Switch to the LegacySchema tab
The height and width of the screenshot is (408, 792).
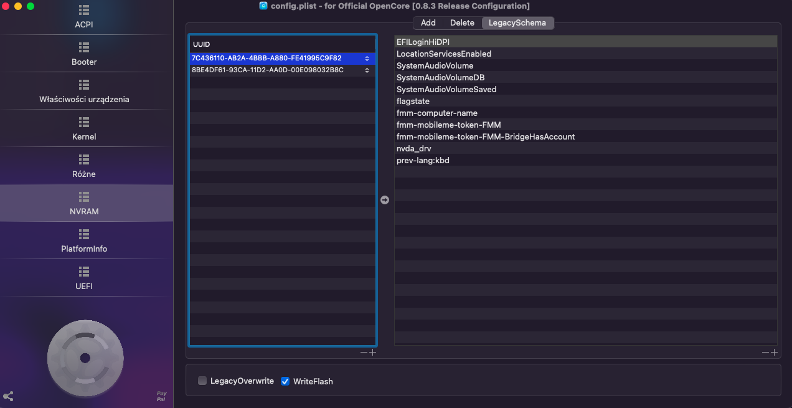517,23
